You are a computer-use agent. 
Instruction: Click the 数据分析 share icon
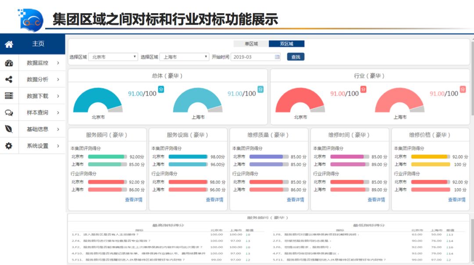click(9, 79)
